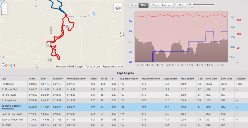Click the OO highway shield on map
The width and height of the screenshot is (248, 128).
[x=49, y=60]
